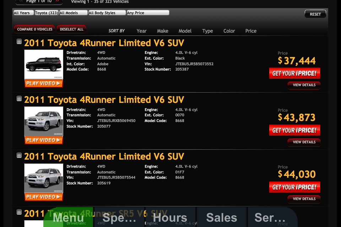The height and width of the screenshot is (227, 341).
Task: Open the Any Price dropdown
Action: (x=148, y=13)
